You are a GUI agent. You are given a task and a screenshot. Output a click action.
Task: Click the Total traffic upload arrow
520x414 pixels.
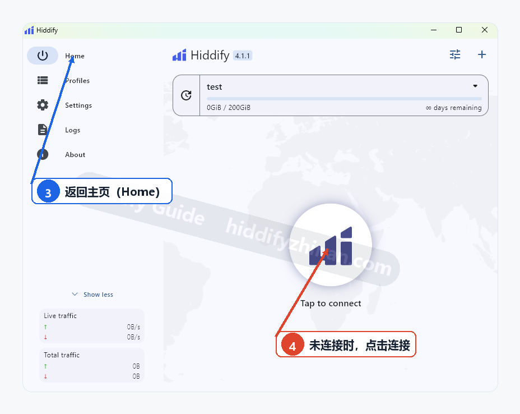[45, 366]
